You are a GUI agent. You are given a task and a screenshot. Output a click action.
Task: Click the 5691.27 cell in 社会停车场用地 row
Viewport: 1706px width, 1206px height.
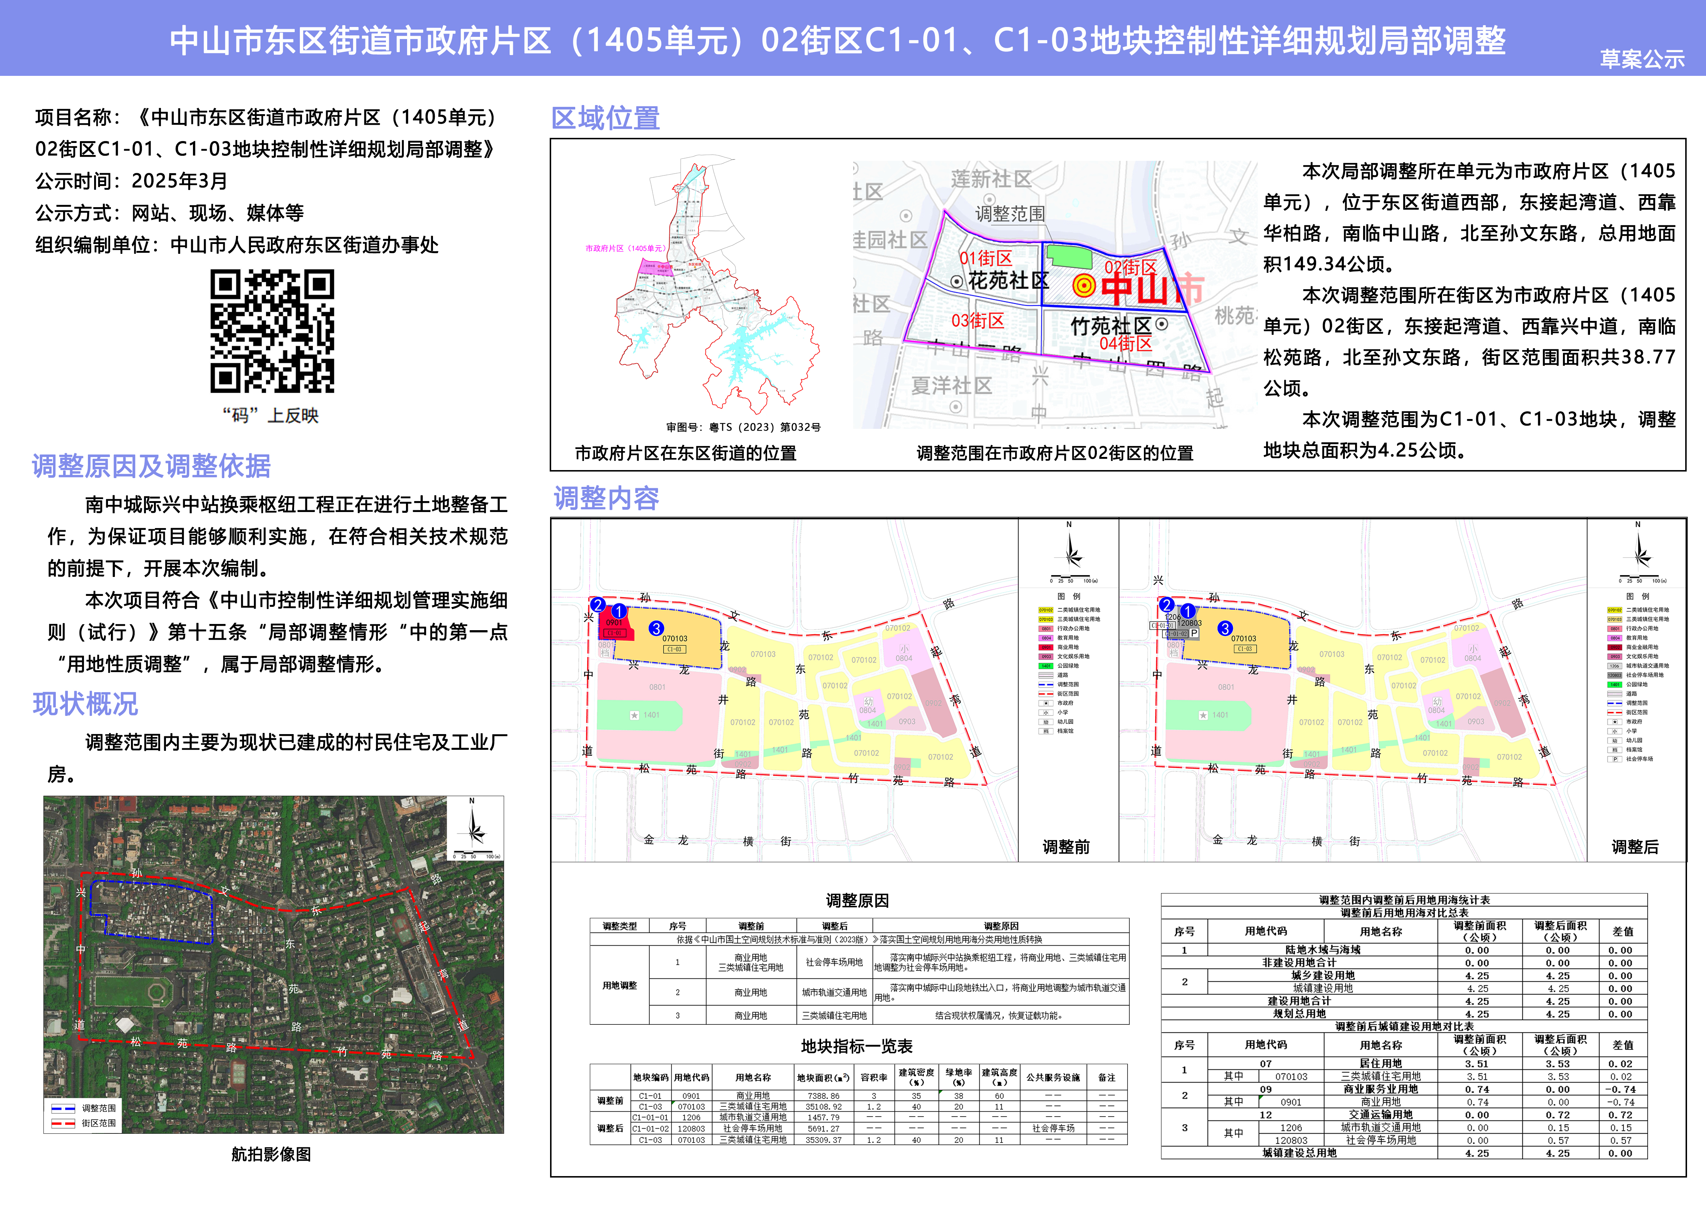(823, 1129)
